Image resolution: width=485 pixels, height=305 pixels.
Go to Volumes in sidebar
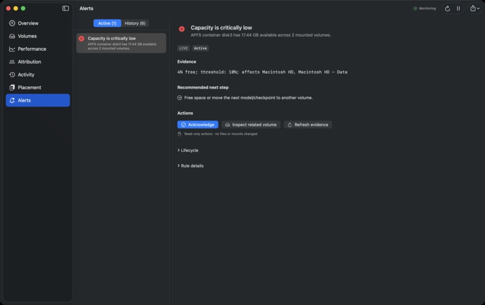[38, 36]
